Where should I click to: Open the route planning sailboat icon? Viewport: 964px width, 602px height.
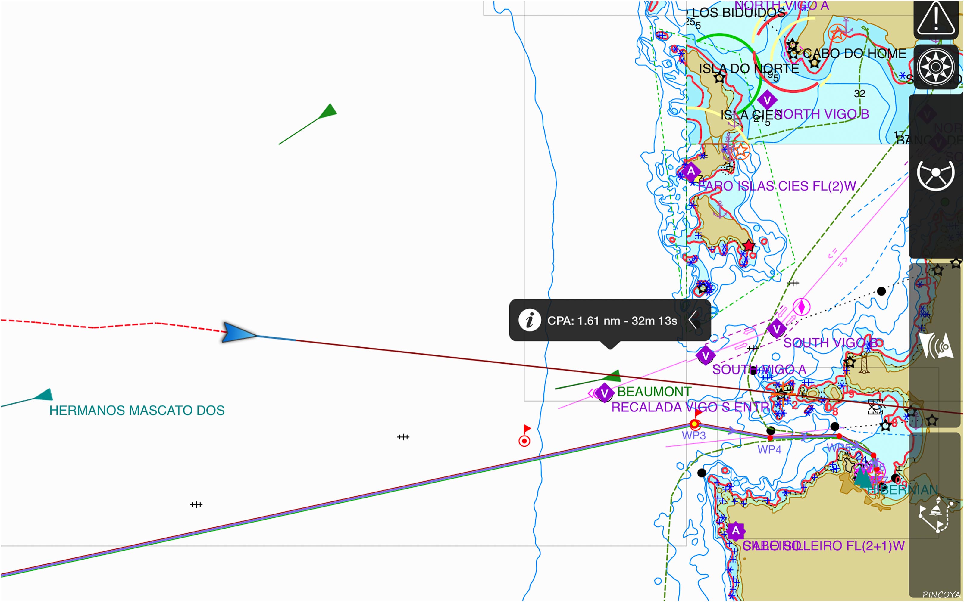[x=935, y=515]
